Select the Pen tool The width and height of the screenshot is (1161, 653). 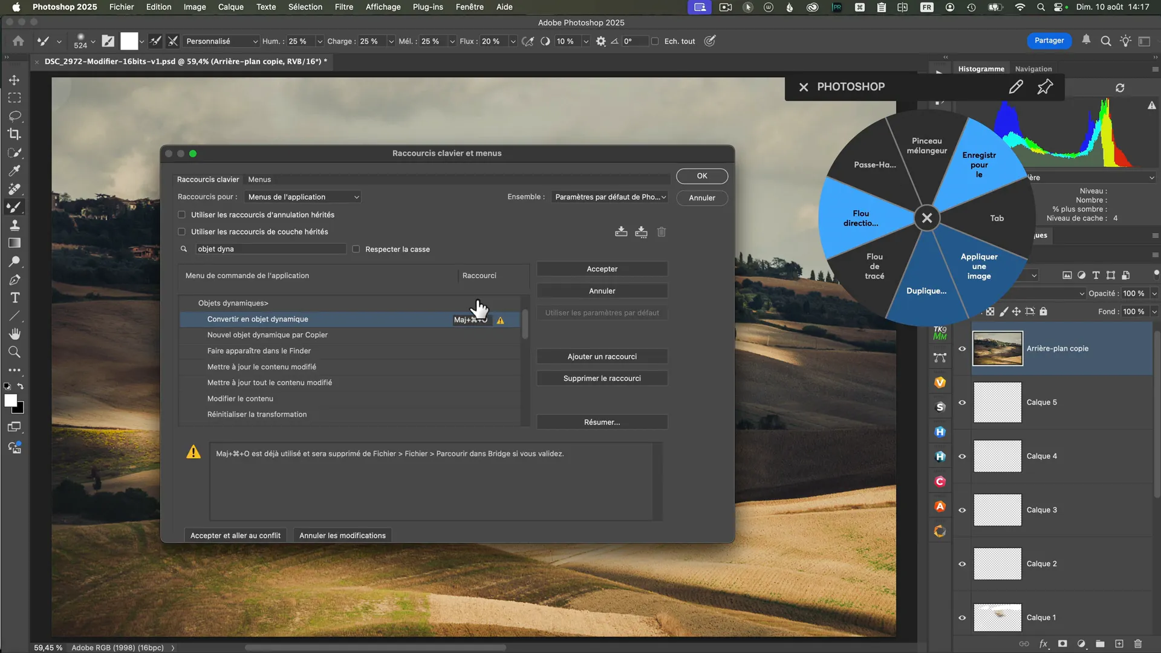[x=15, y=279]
